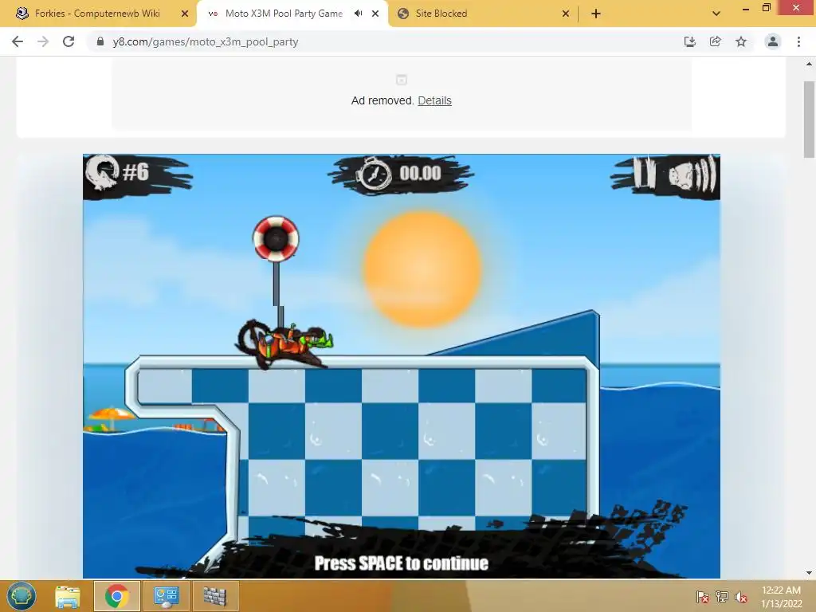The height and width of the screenshot is (612, 816).
Task: Click the scrollbar down arrow
Action: click(809, 573)
